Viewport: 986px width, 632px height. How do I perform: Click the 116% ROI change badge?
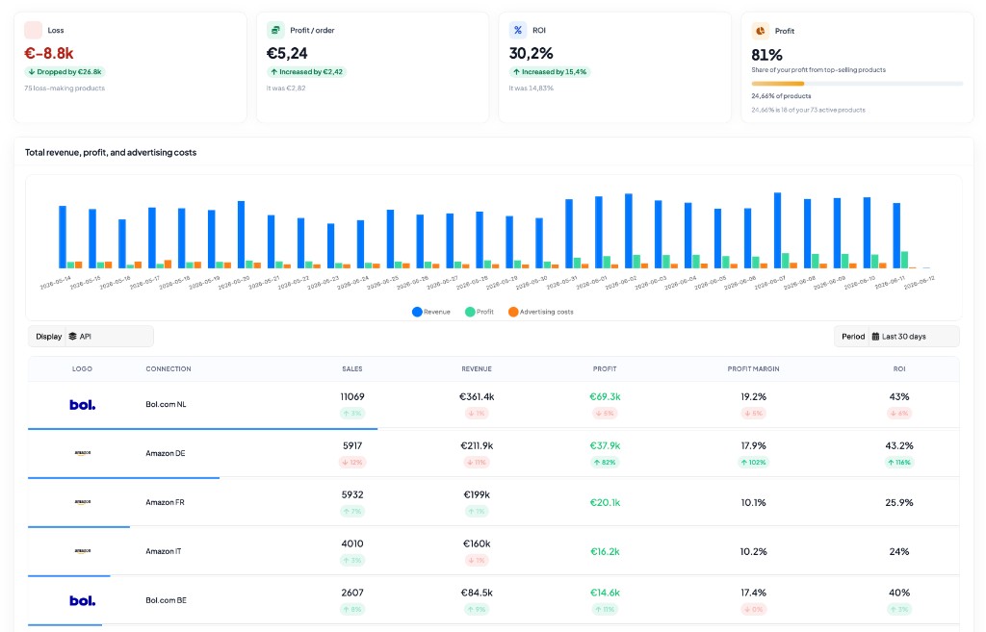[x=899, y=463]
